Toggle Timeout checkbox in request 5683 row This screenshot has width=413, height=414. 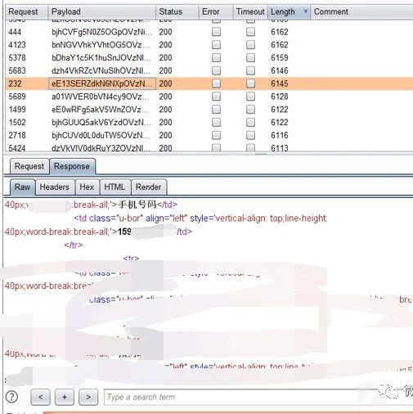tap(250, 70)
